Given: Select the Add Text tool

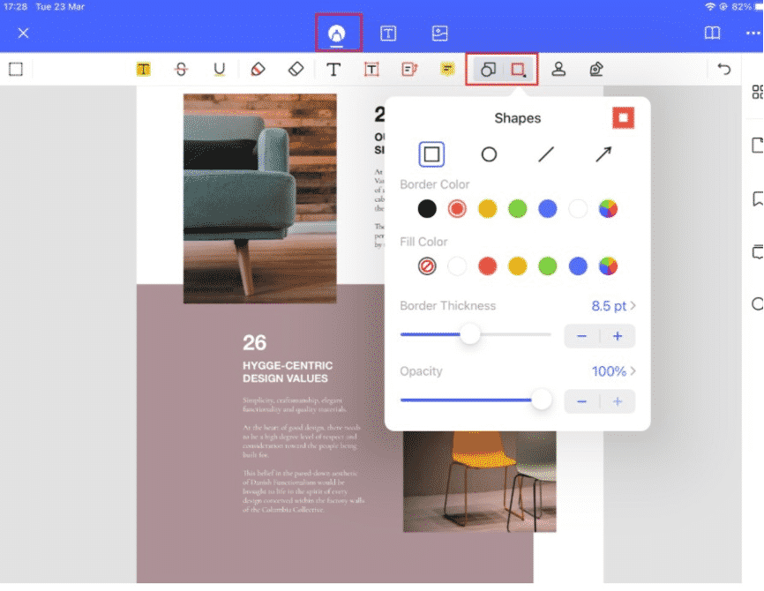Looking at the screenshot, I should [x=333, y=68].
